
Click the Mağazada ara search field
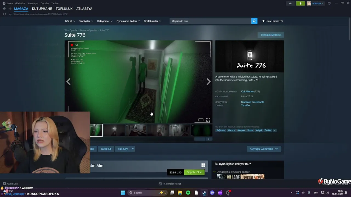[210, 21]
